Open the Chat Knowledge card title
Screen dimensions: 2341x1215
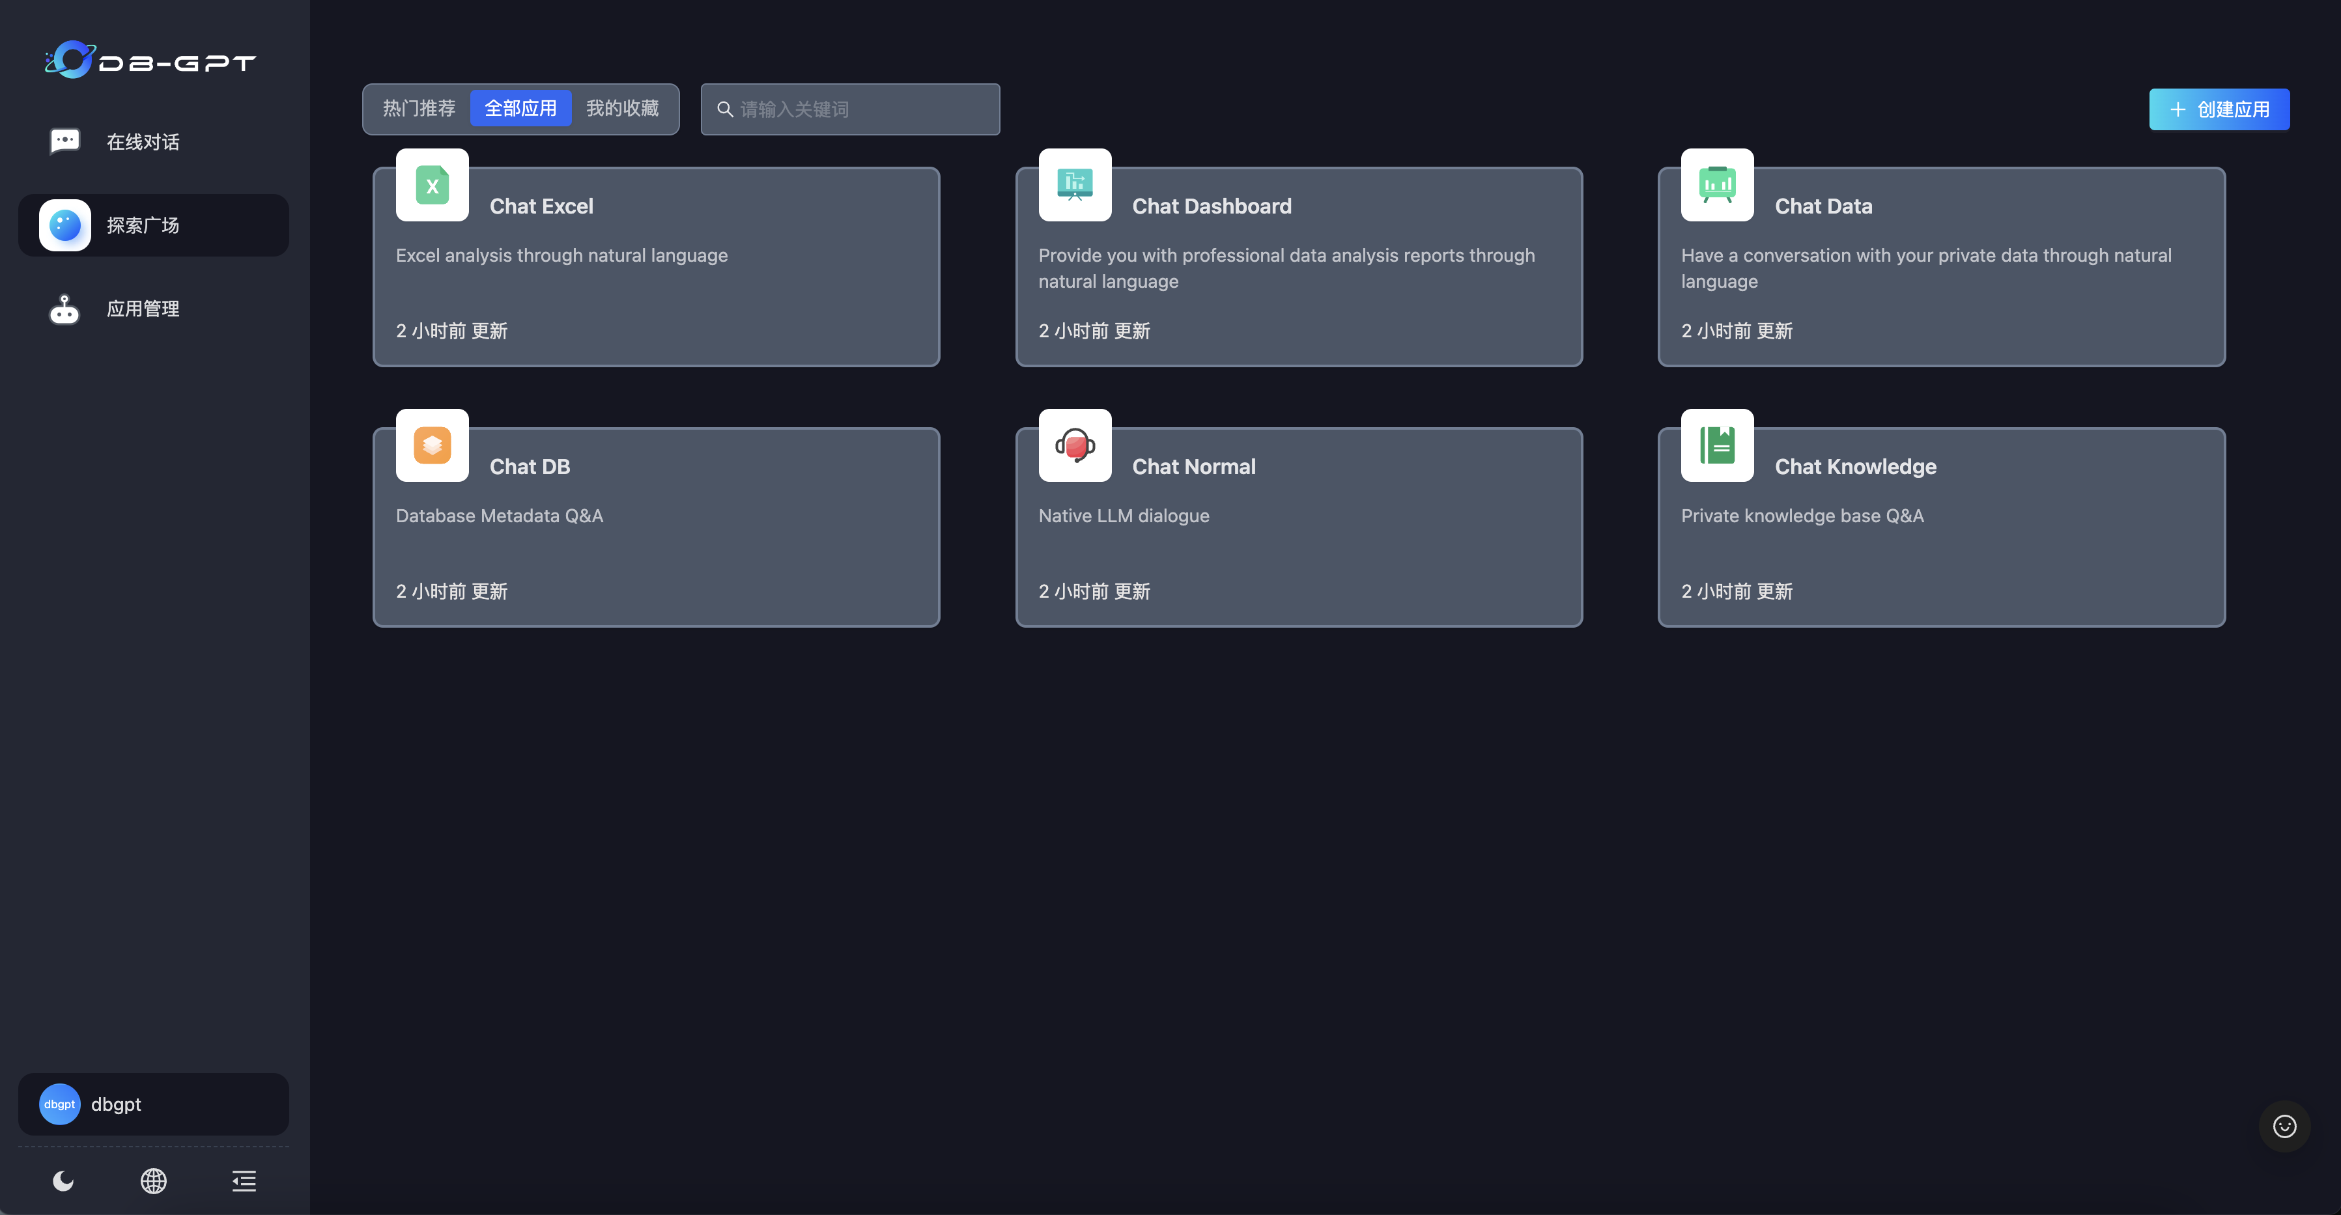click(x=1855, y=466)
